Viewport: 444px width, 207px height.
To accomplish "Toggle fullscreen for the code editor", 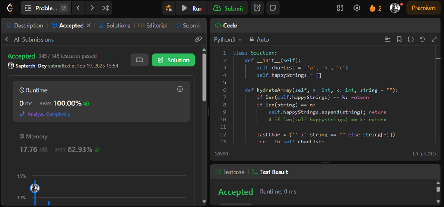I will pyautogui.click(x=434, y=39).
